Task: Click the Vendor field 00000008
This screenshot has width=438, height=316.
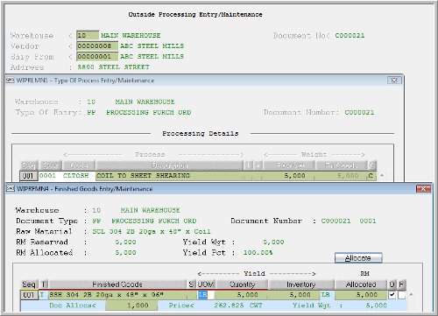Action: 97,46
